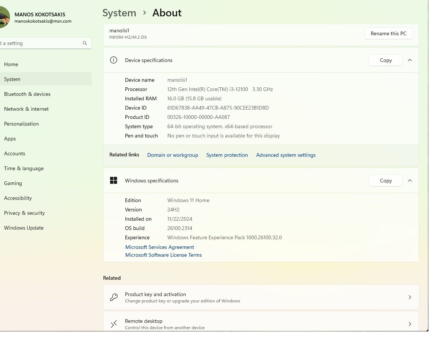
Task: Select Personalization in the sidebar
Action: (21, 124)
